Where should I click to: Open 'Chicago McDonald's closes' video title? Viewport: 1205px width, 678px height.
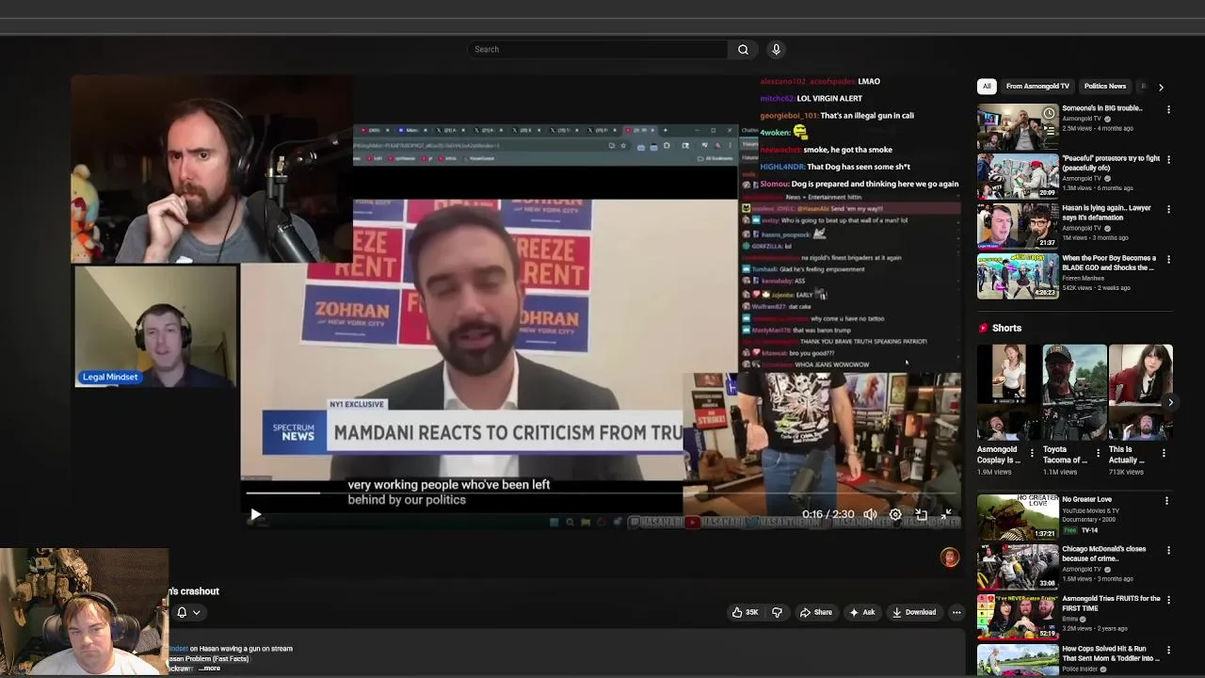click(1104, 554)
